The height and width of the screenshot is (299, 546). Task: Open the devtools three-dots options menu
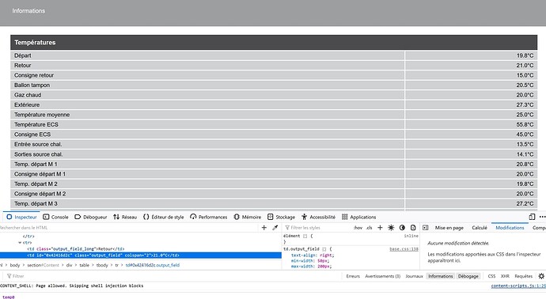click(x=542, y=217)
